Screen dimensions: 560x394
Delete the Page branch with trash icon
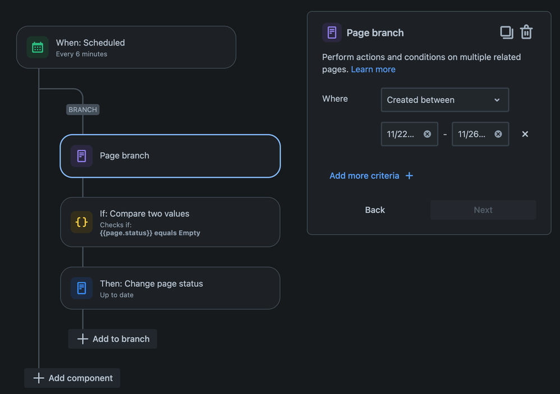(526, 33)
